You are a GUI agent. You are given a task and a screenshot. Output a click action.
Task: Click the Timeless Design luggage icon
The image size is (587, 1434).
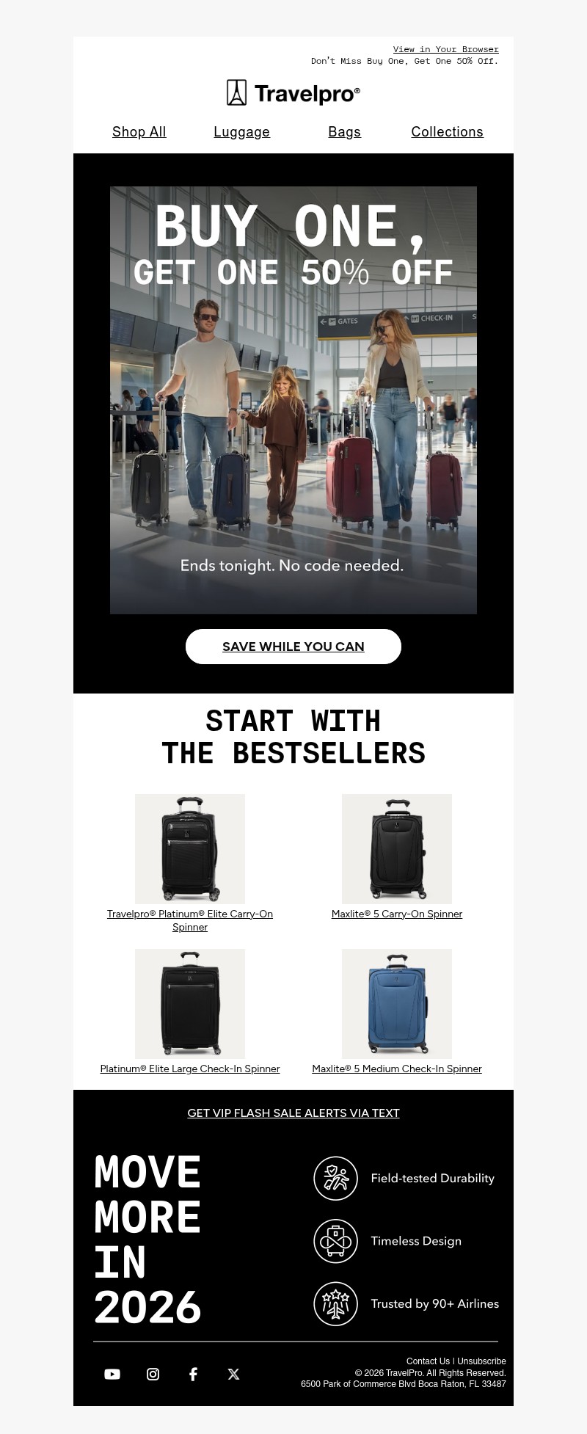pos(335,1241)
